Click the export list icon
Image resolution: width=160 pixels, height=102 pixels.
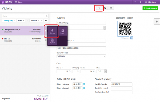click(x=46, y=21)
